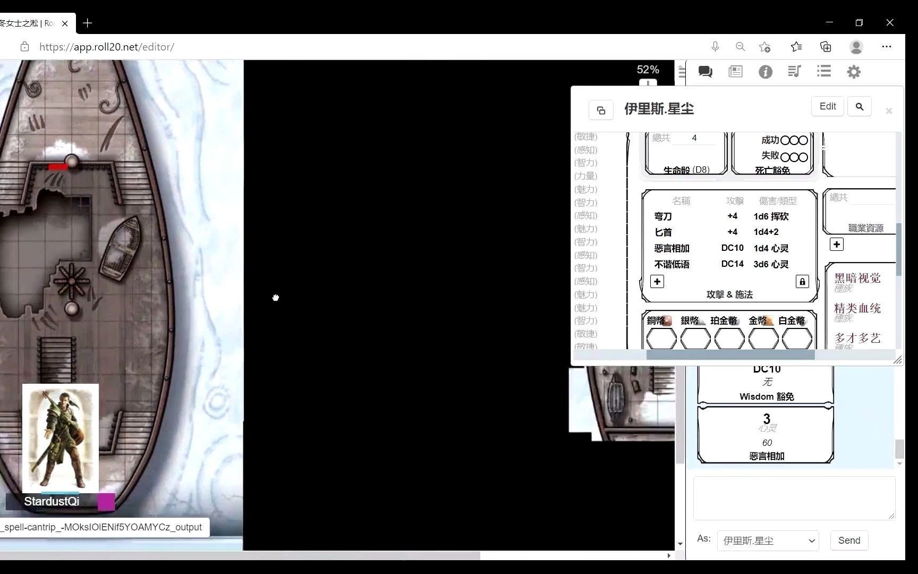The width and height of the screenshot is (918, 574).
Task: Check first 成功 death save circle
Action: pos(786,140)
